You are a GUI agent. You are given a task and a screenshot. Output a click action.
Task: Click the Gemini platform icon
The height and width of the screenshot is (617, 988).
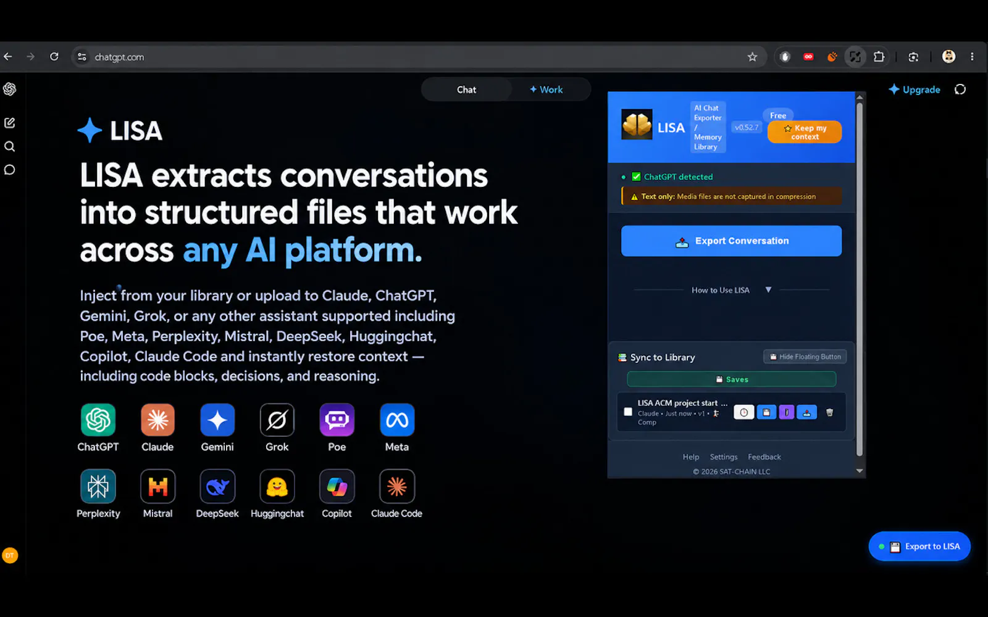click(217, 420)
